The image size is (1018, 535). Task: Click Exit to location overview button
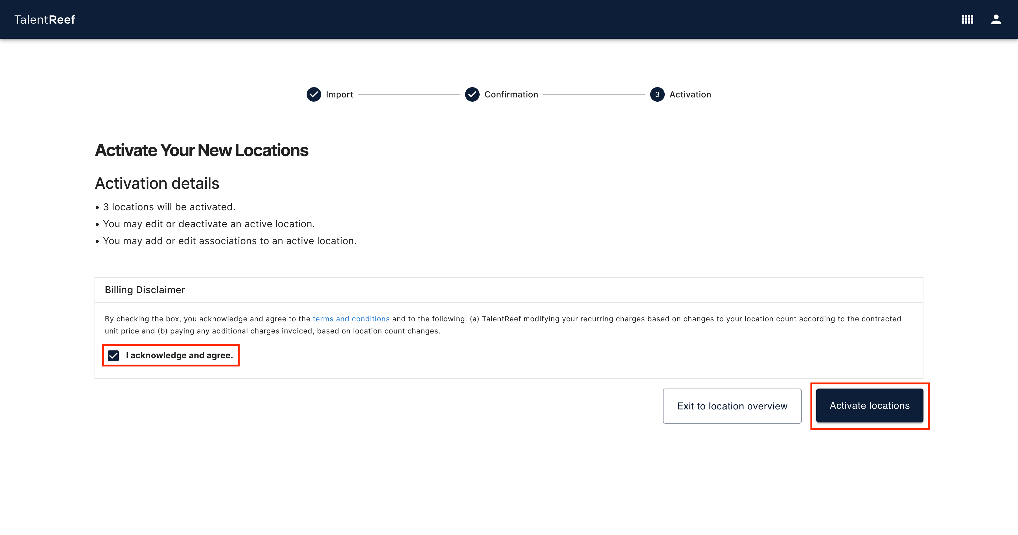coord(732,406)
